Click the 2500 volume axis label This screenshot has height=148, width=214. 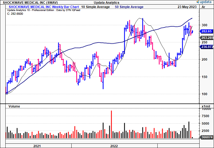(x=205, y=131)
